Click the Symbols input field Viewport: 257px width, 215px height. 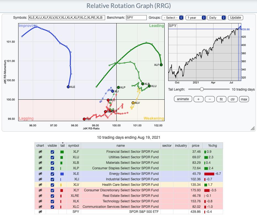[66, 18]
